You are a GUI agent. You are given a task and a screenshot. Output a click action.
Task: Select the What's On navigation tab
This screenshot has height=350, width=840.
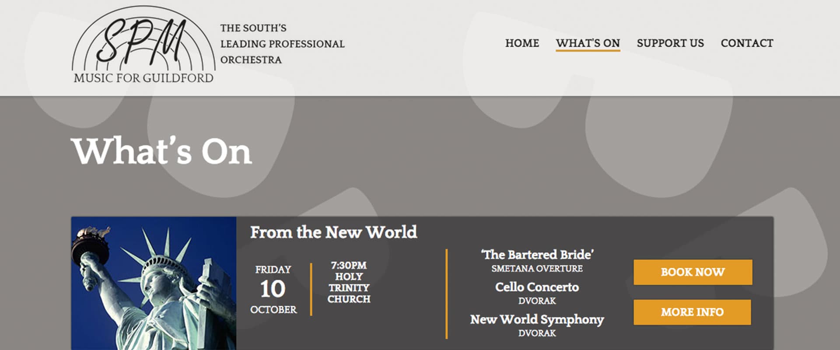coord(588,43)
